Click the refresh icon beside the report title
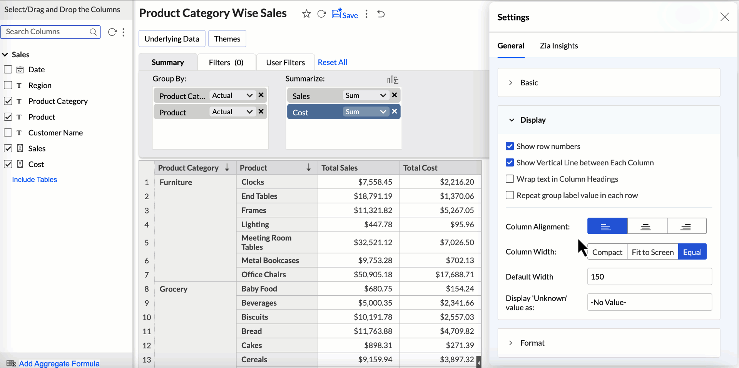The width and height of the screenshot is (739, 368). click(x=321, y=14)
